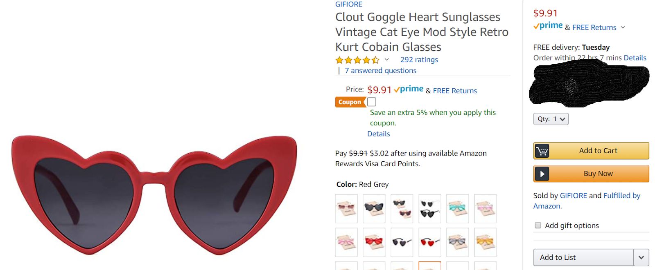655x270 pixels.
Task: Click the prime logo beside the price label
Action: pyautogui.click(x=409, y=89)
